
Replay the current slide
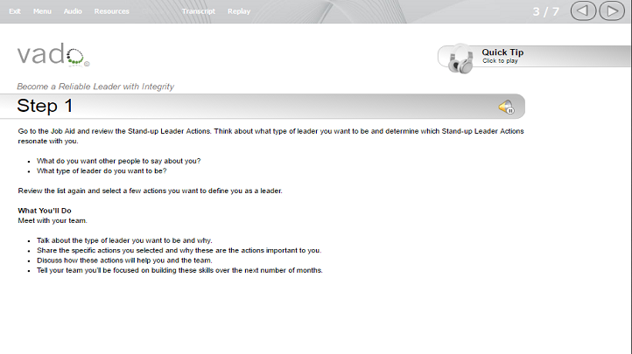[x=239, y=11]
